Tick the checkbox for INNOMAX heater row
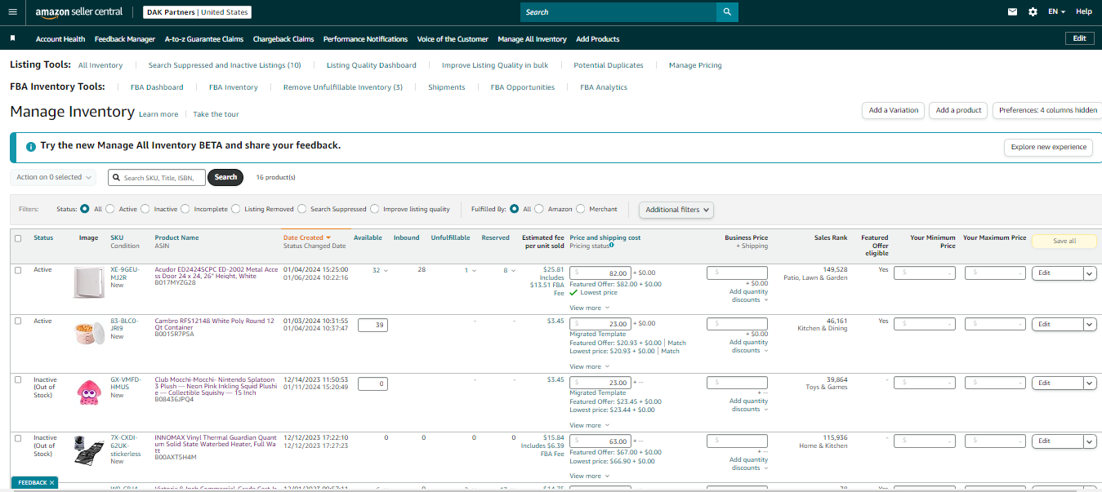The image size is (1102, 492). pyautogui.click(x=18, y=438)
